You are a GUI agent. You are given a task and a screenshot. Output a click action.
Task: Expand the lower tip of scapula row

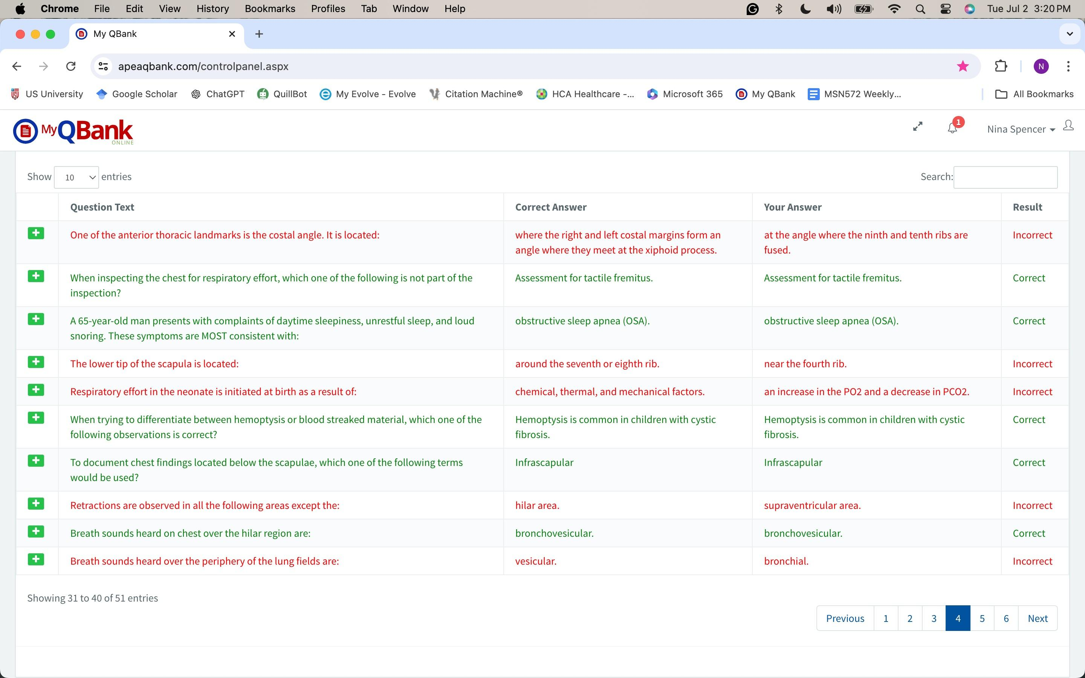(x=36, y=362)
